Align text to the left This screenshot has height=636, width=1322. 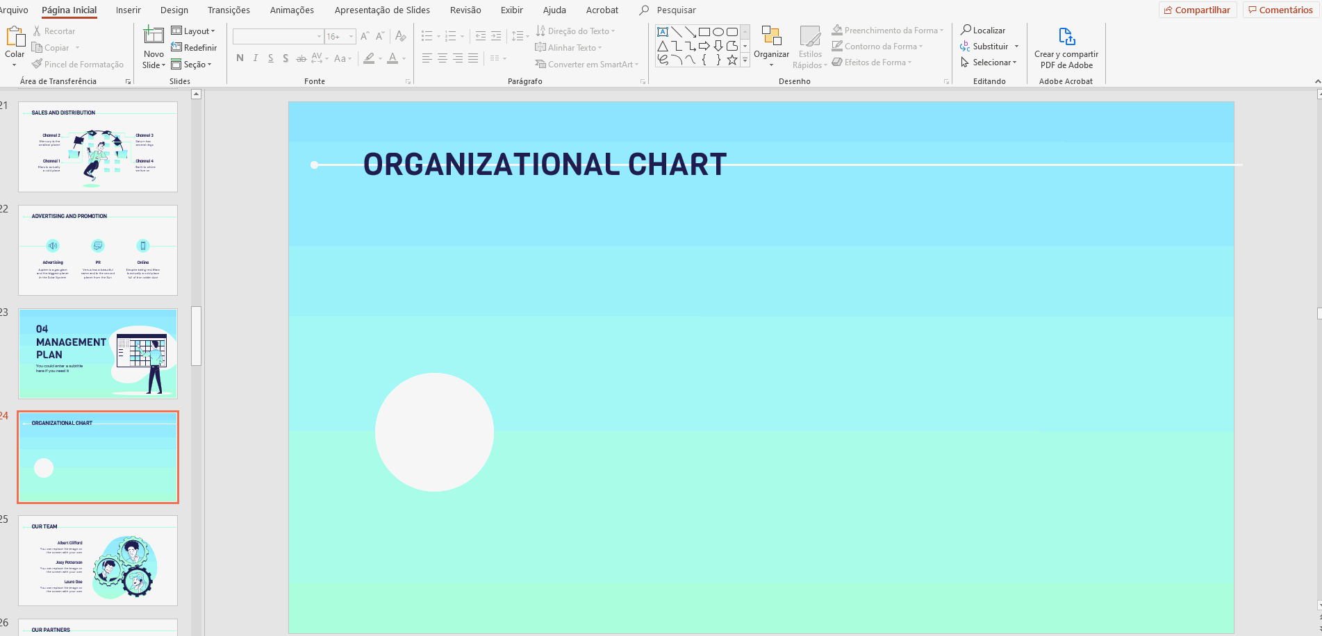(x=427, y=58)
